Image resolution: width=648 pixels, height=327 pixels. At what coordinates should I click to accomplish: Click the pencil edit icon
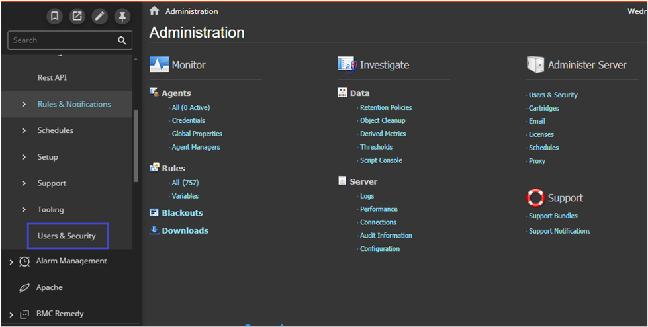point(100,17)
